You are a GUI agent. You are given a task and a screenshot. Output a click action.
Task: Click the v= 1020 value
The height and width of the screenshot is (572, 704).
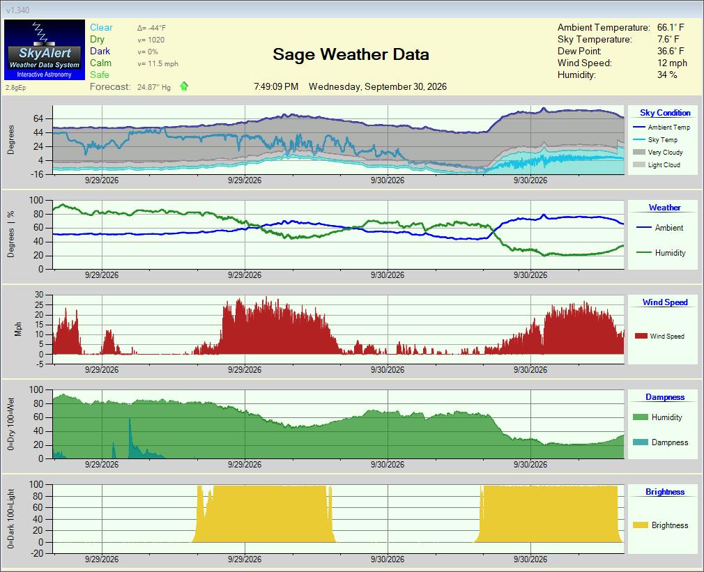tap(151, 40)
